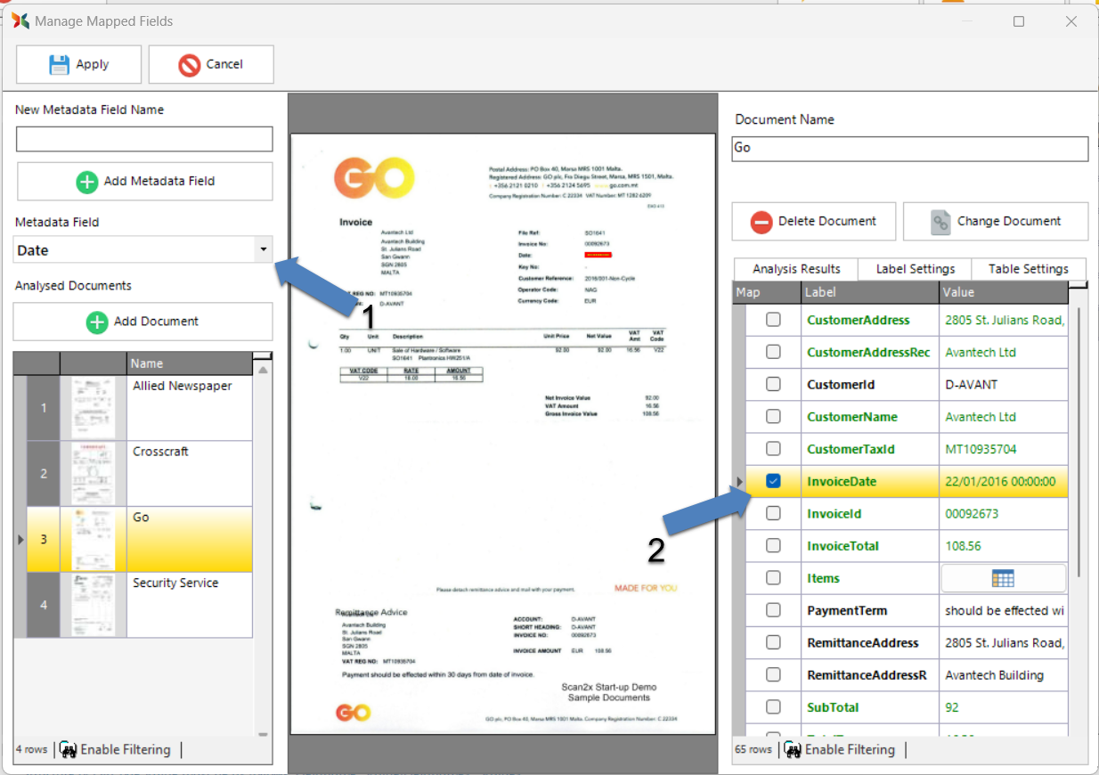Click the row indicator arrow for Go document
The height and width of the screenshot is (775, 1099).
(x=21, y=540)
